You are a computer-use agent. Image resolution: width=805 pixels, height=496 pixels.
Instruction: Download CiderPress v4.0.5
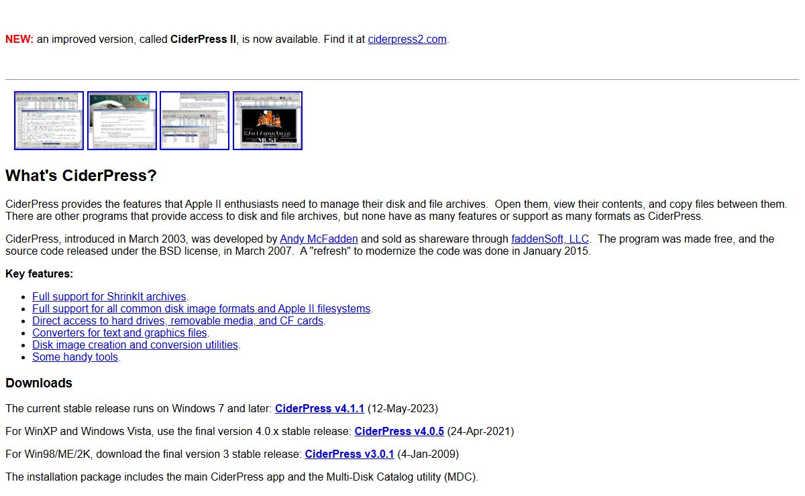pos(399,431)
